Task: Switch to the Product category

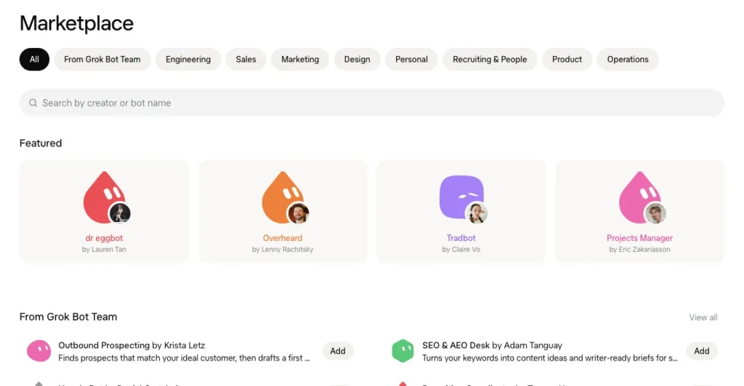Action: pos(567,59)
